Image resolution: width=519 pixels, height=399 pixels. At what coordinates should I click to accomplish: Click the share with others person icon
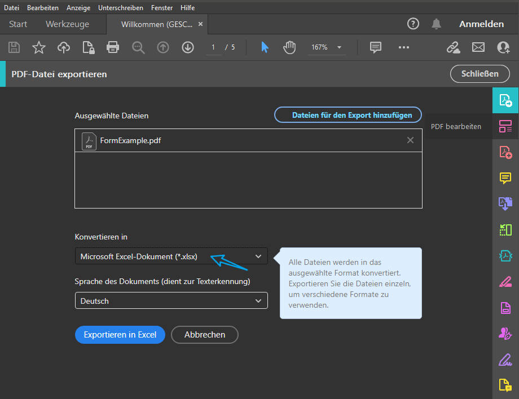(x=503, y=47)
